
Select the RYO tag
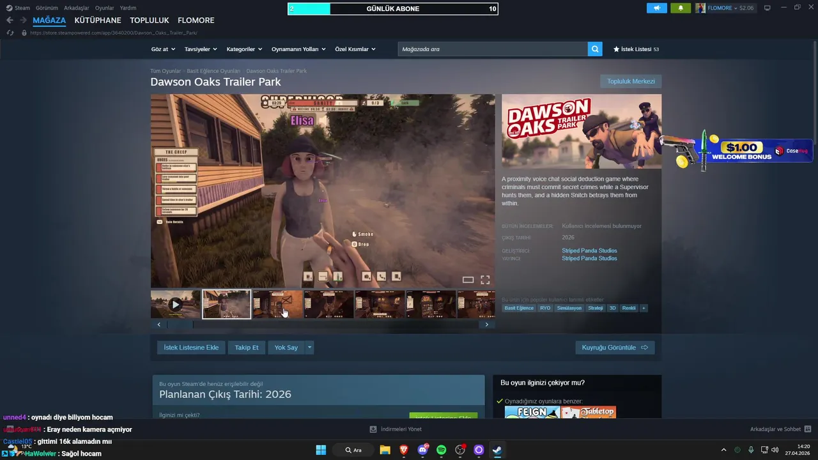click(x=545, y=308)
